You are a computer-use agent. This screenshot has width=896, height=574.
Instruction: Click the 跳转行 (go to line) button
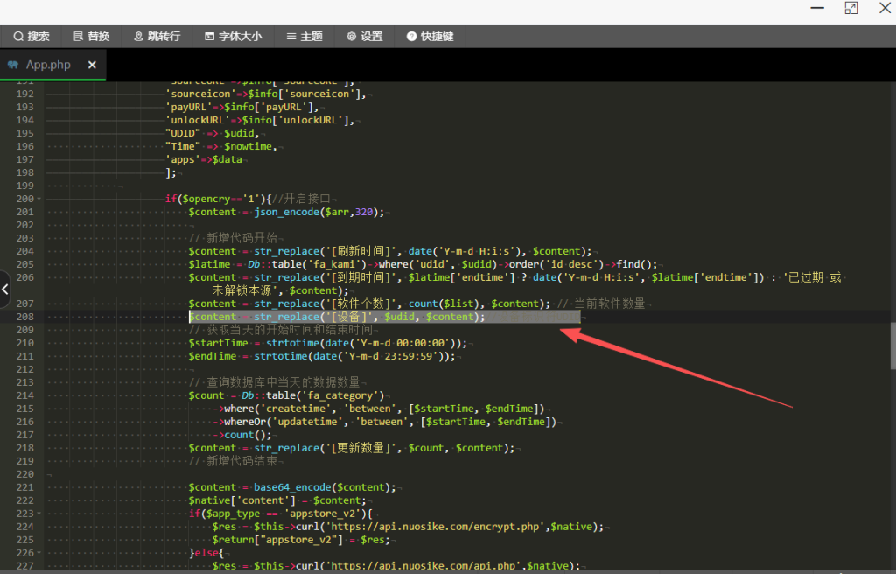(157, 37)
